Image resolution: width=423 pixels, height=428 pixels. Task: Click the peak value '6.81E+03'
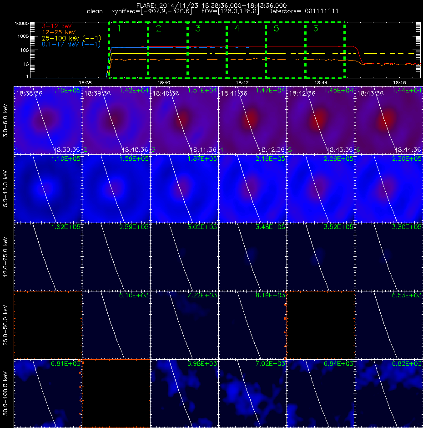(66, 363)
